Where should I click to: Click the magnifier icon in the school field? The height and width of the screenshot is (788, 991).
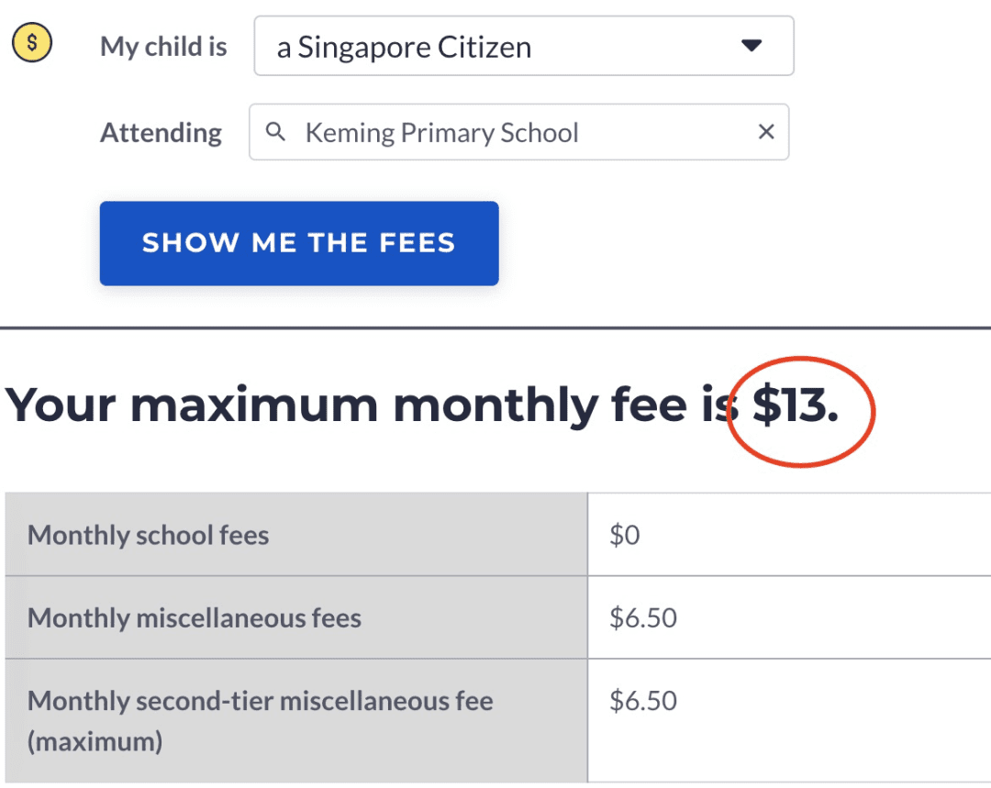tap(274, 132)
